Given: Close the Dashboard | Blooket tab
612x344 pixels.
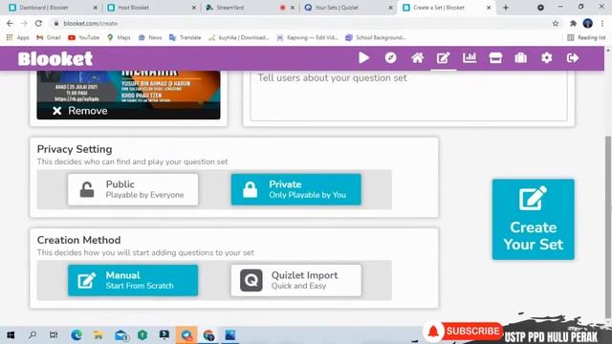Looking at the screenshot, I should (96, 8).
